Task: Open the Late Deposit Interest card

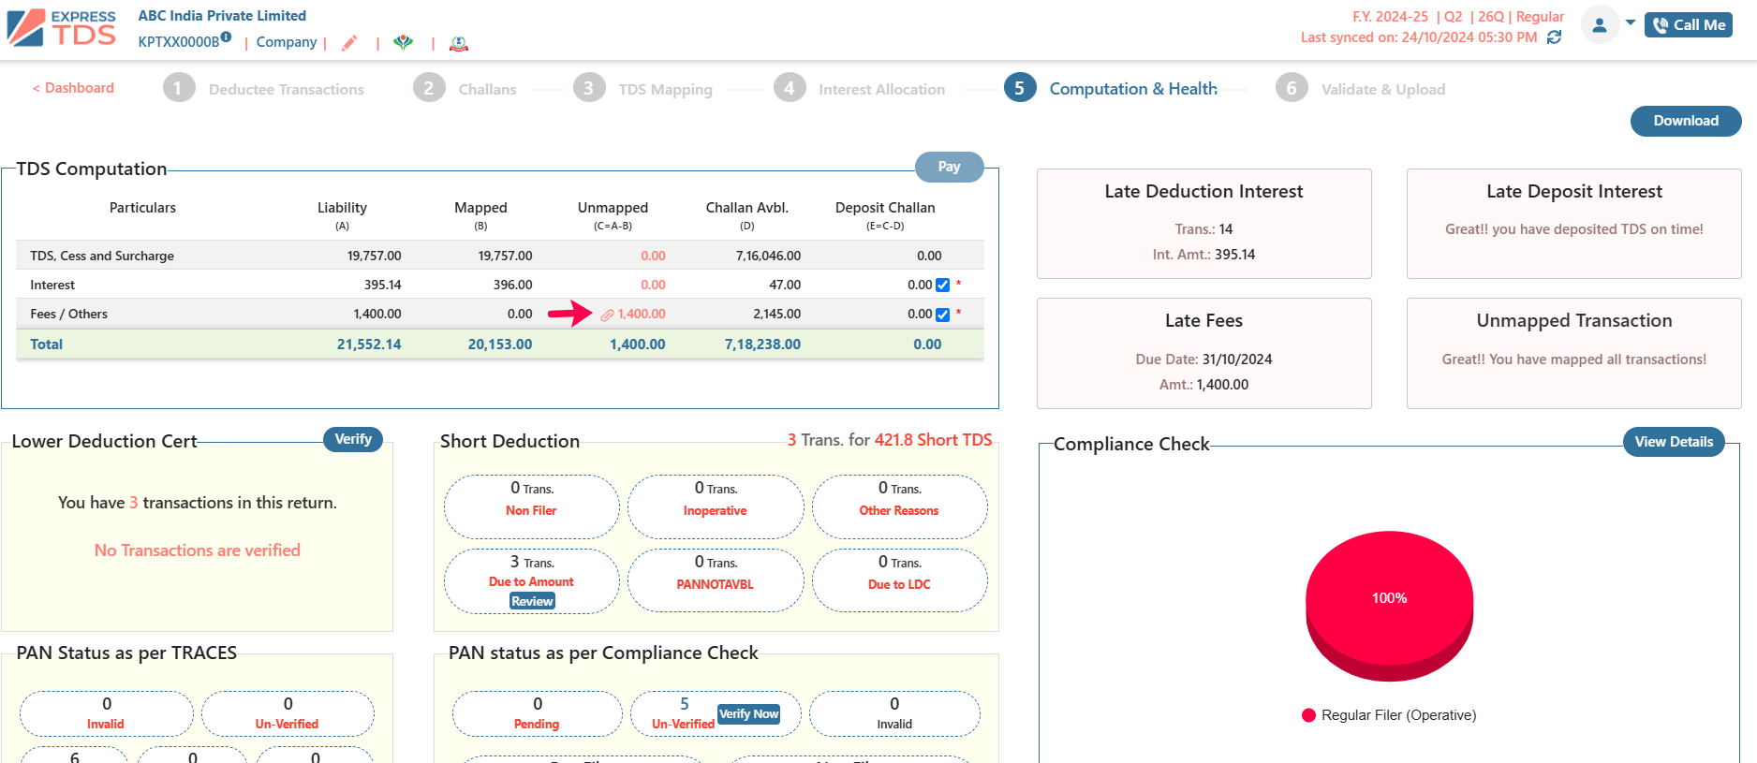Action: (x=1574, y=224)
